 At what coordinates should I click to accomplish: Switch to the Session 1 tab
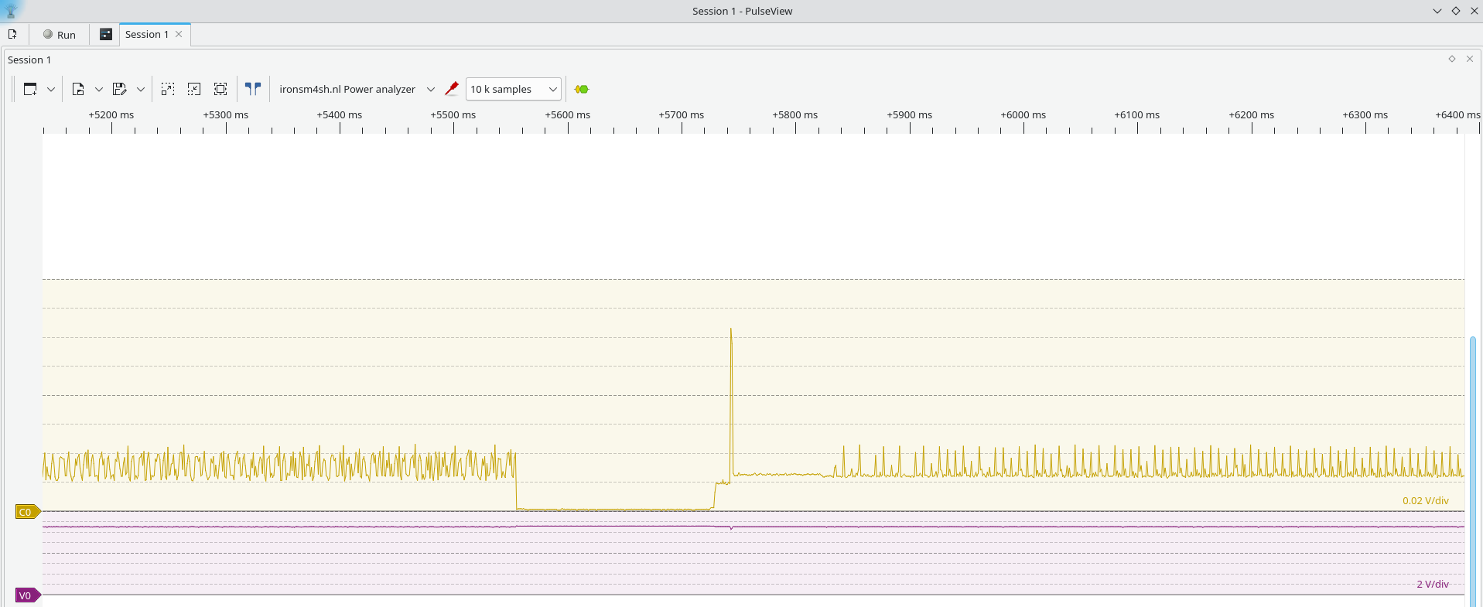(x=146, y=34)
